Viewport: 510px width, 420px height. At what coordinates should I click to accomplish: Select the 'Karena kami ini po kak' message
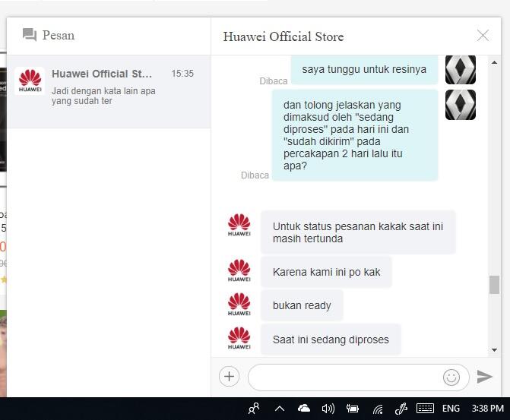click(326, 272)
